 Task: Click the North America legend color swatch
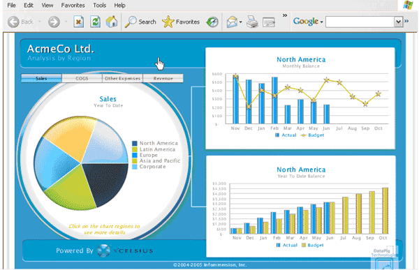click(x=135, y=144)
